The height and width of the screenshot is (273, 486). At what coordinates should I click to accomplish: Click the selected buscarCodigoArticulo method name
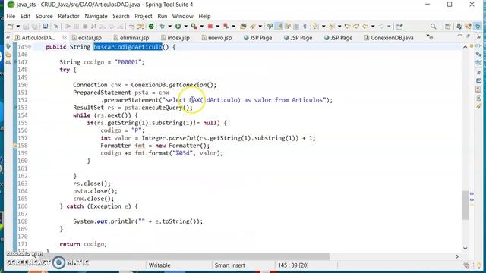pos(128,47)
